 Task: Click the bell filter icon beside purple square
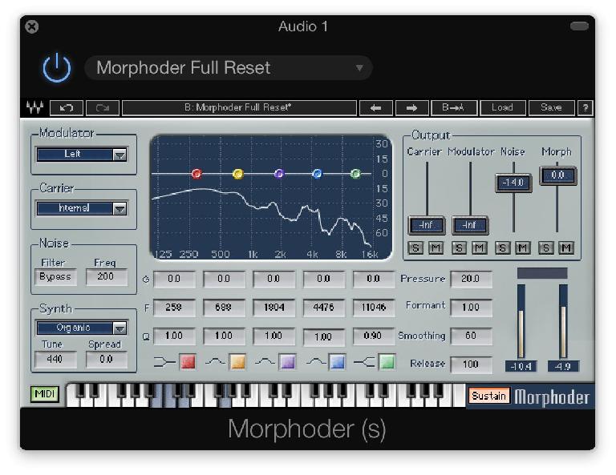(265, 361)
